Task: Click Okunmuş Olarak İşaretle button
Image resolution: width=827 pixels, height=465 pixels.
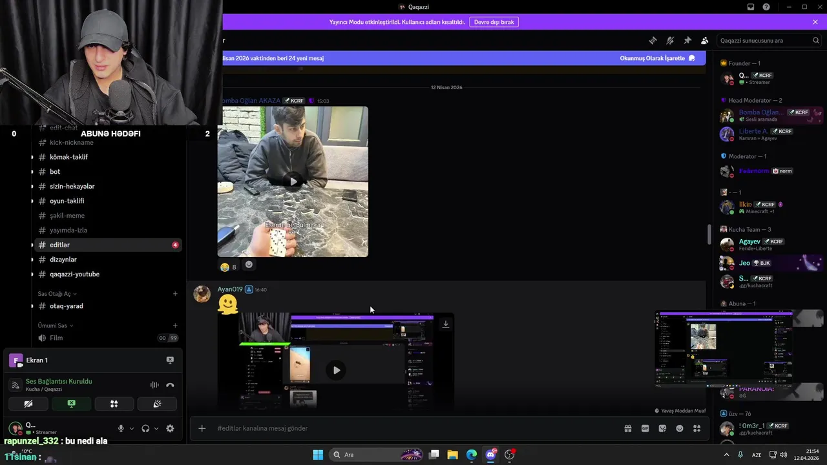Action: pyautogui.click(x=657, y=58)
